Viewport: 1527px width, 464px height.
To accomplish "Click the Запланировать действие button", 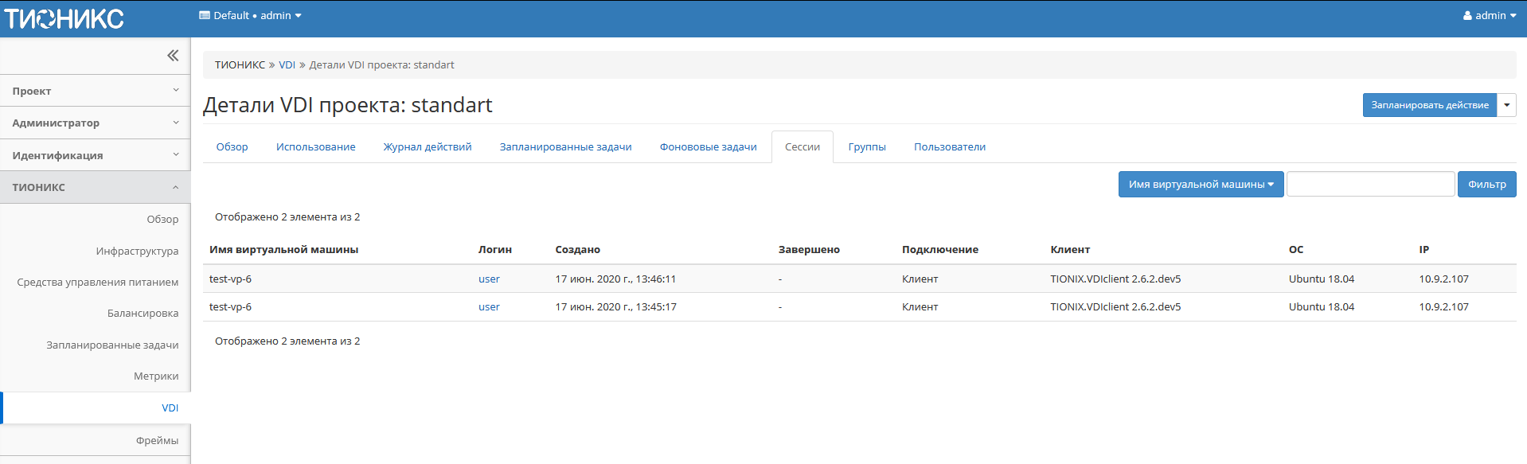I will tap(1429, 105).
